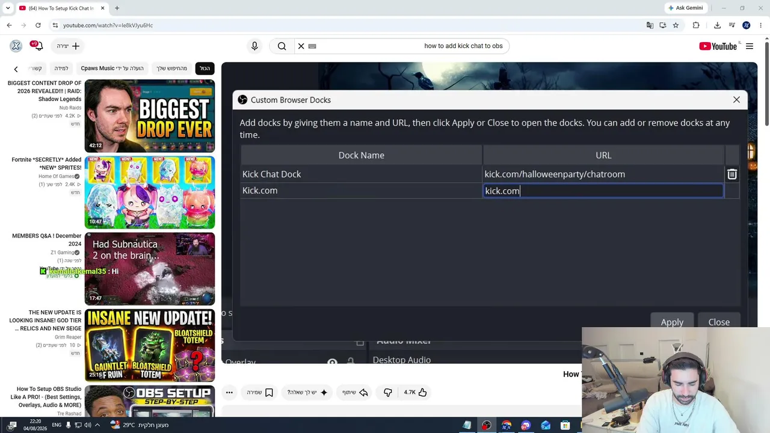Select the 'קשור' filter chip
This screenshot has width=770, height=433.
point(37,69)
